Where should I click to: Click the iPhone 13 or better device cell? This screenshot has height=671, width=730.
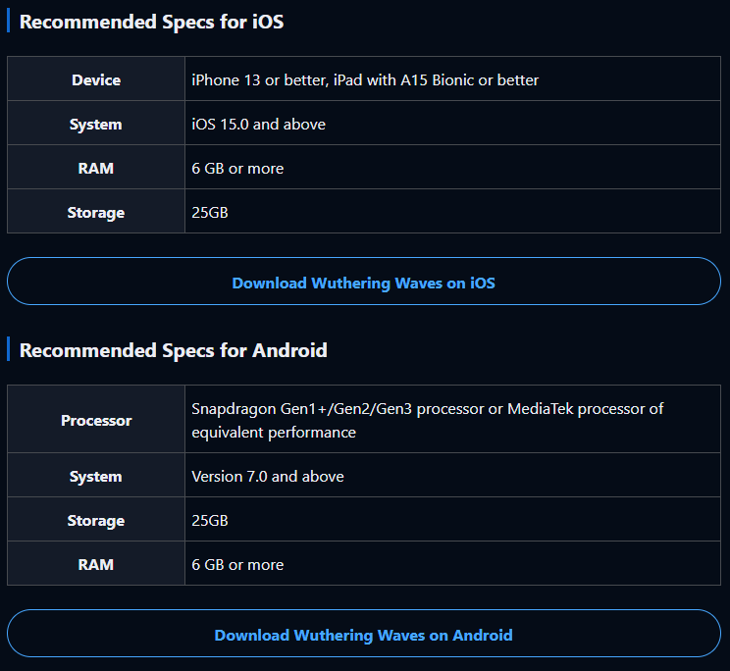[x=452, y=78]
